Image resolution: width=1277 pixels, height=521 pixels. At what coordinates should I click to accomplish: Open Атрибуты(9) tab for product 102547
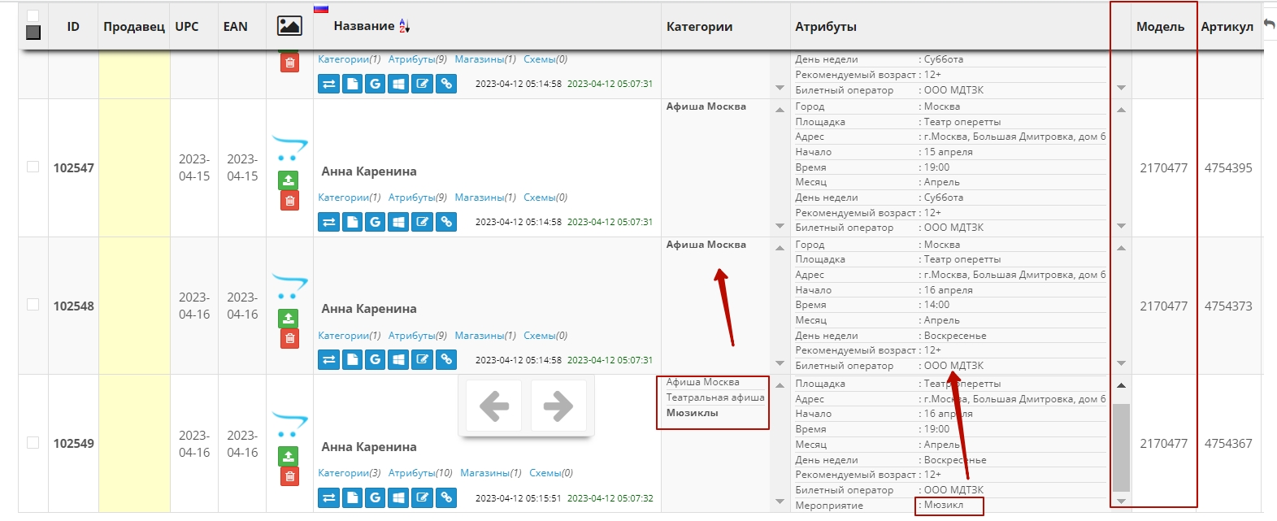pyautogui.click(x=417, y=198)
